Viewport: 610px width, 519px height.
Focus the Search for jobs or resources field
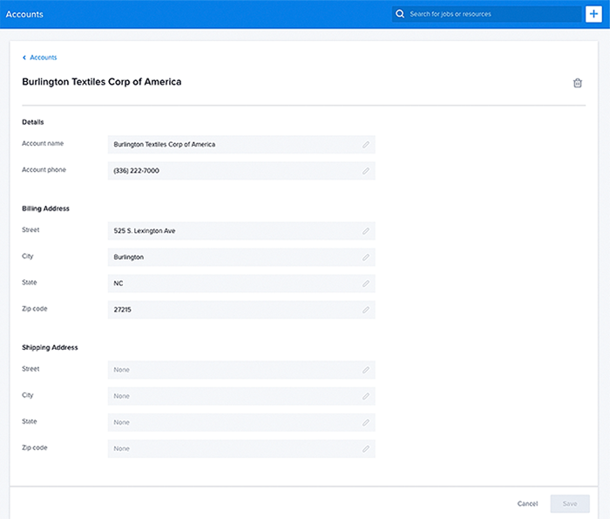click(x=486, y=14)
